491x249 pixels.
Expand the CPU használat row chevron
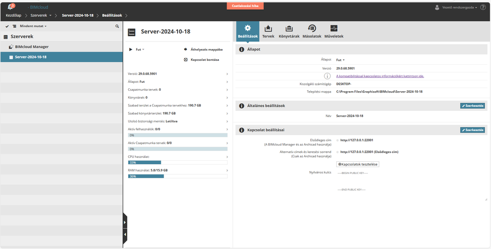click(227, 157)
